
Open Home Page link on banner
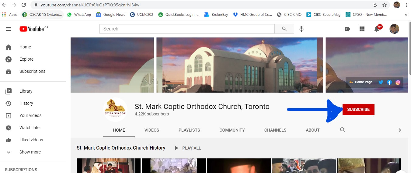[361, 82]
